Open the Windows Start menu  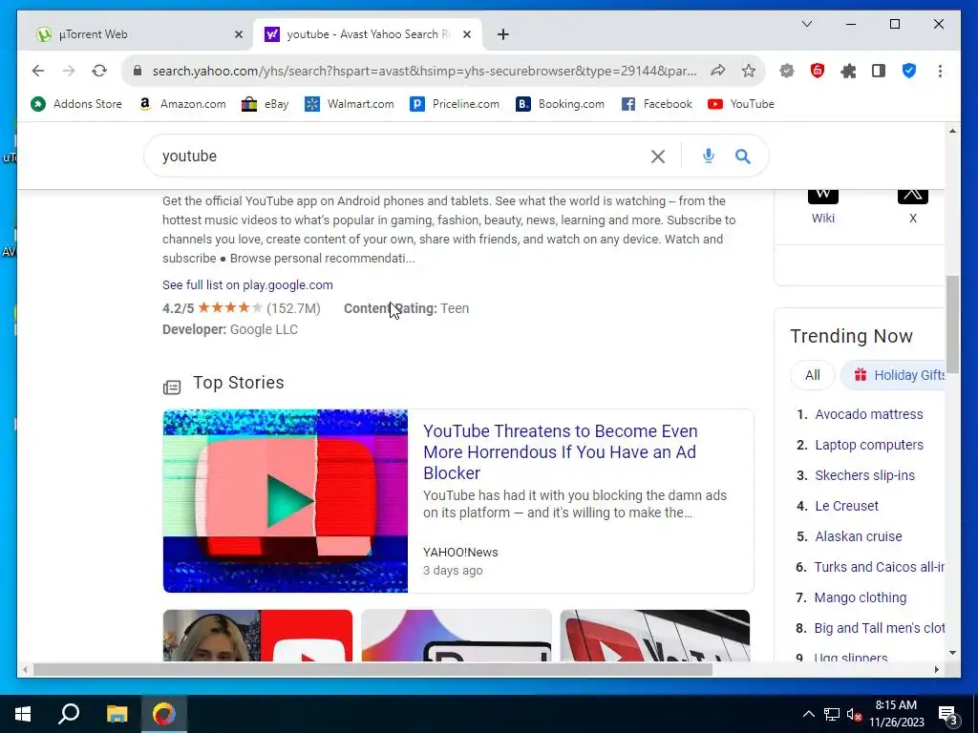(23, 714)
